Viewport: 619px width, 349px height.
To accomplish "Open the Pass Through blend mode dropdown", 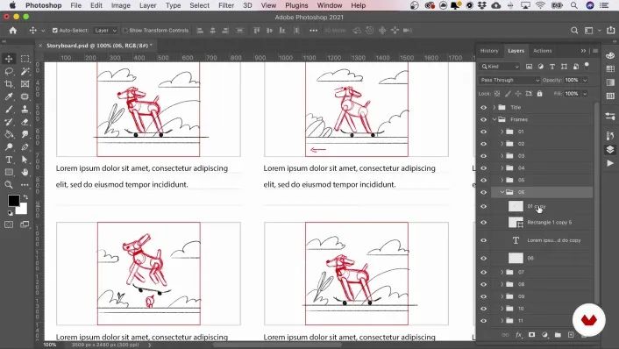I will [x=509, y=80].
